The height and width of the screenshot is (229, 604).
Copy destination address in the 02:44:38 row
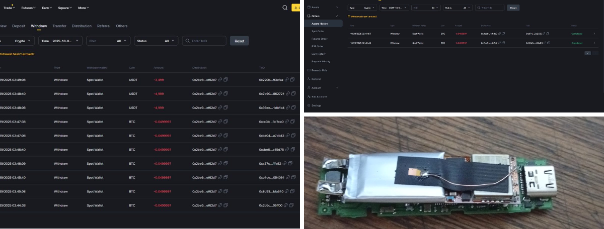coord(226,205)
